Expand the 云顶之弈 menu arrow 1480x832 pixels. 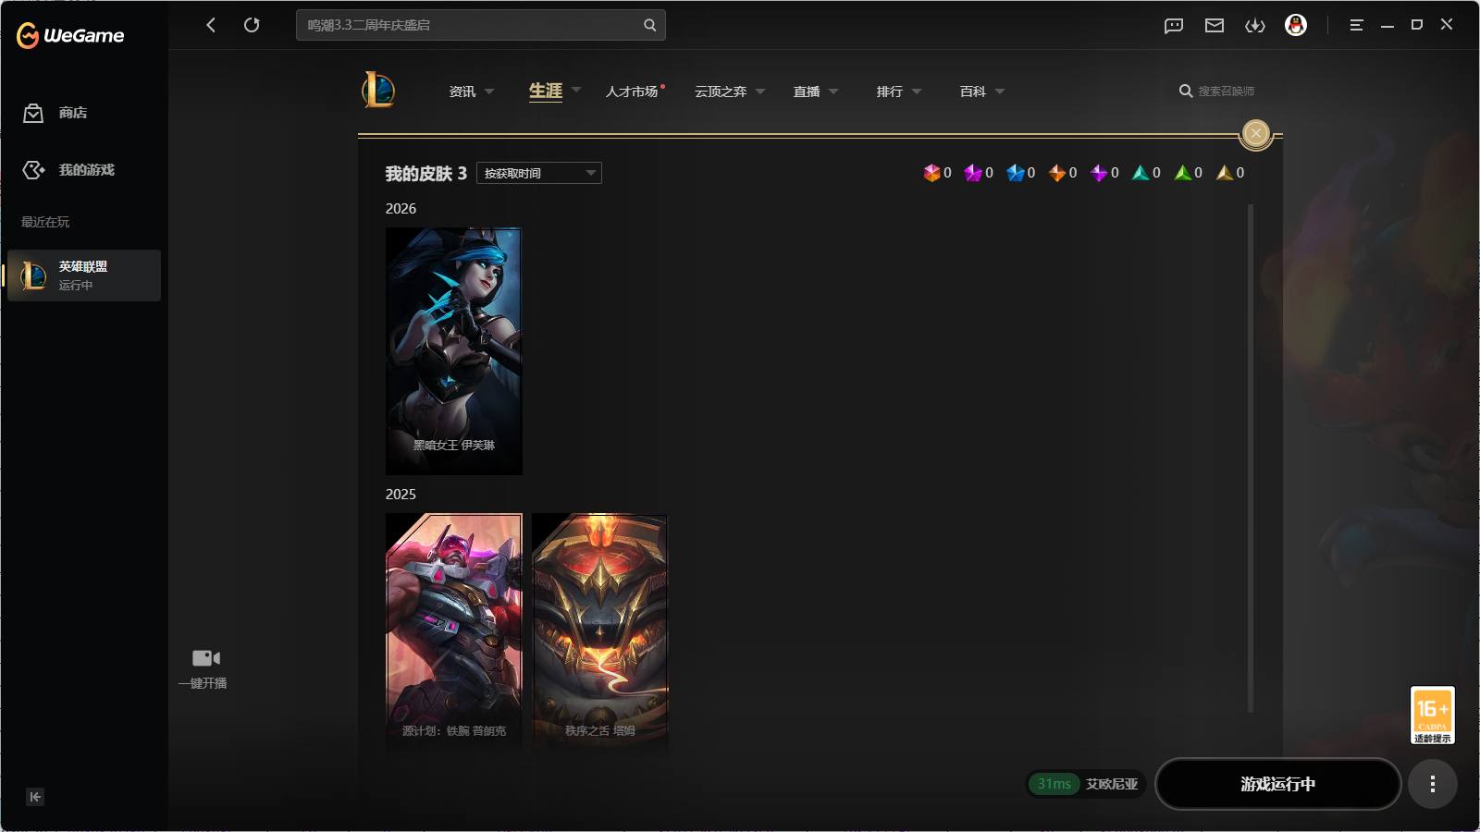(760, 92)
